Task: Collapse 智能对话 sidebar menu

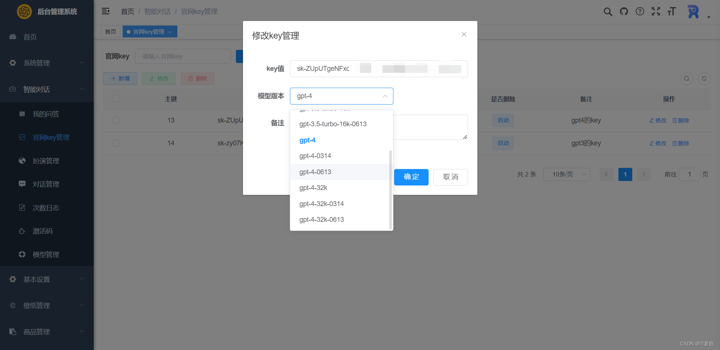Action: (x=47, y=89)
